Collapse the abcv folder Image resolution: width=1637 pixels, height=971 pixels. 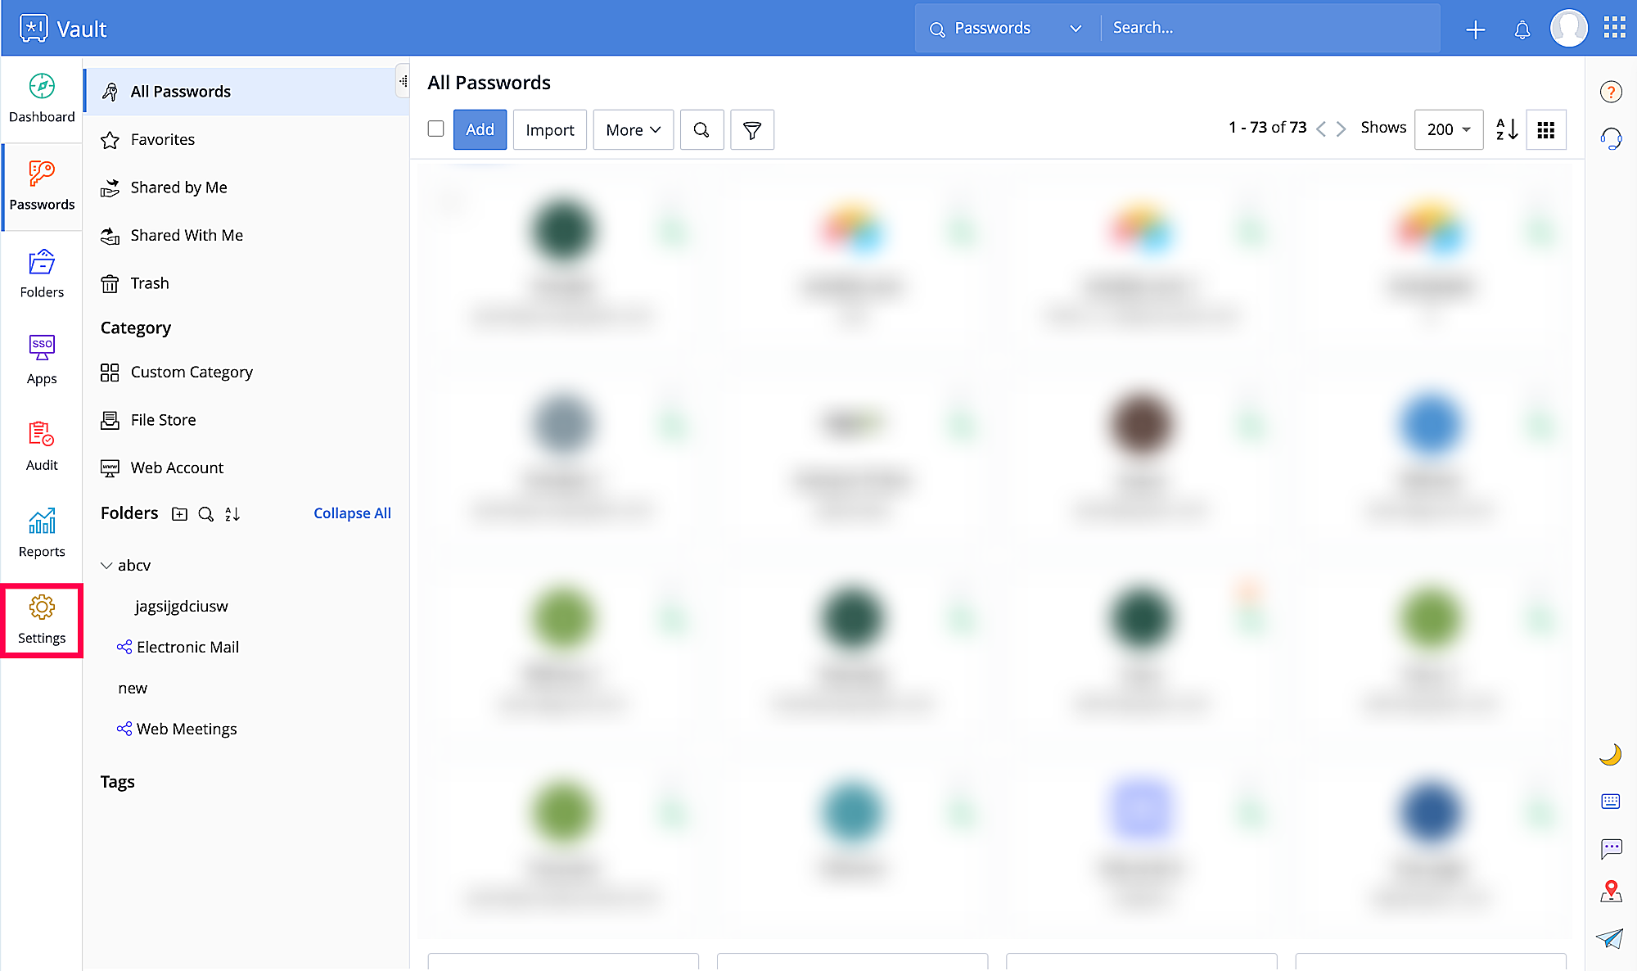coord(106,566)
